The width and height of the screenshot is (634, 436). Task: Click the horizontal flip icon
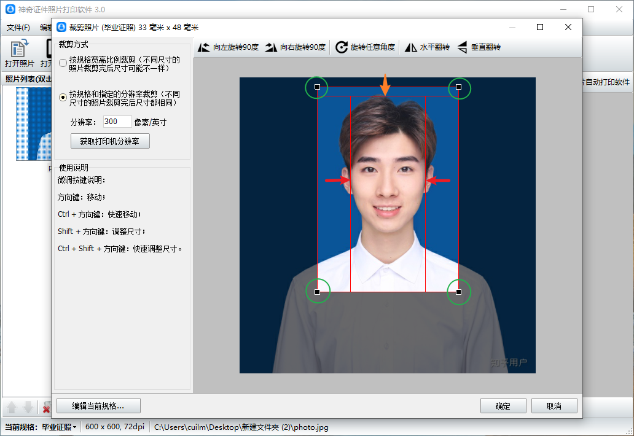[410, 47]
